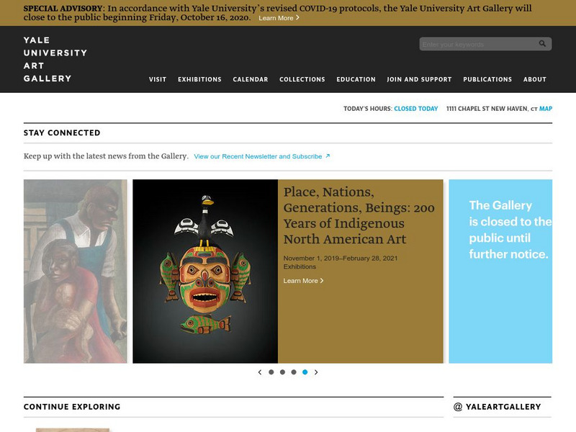Viewport: 576px width, 432px height.
Task: Go to previous carousel slide arrow
Action: 260,372
